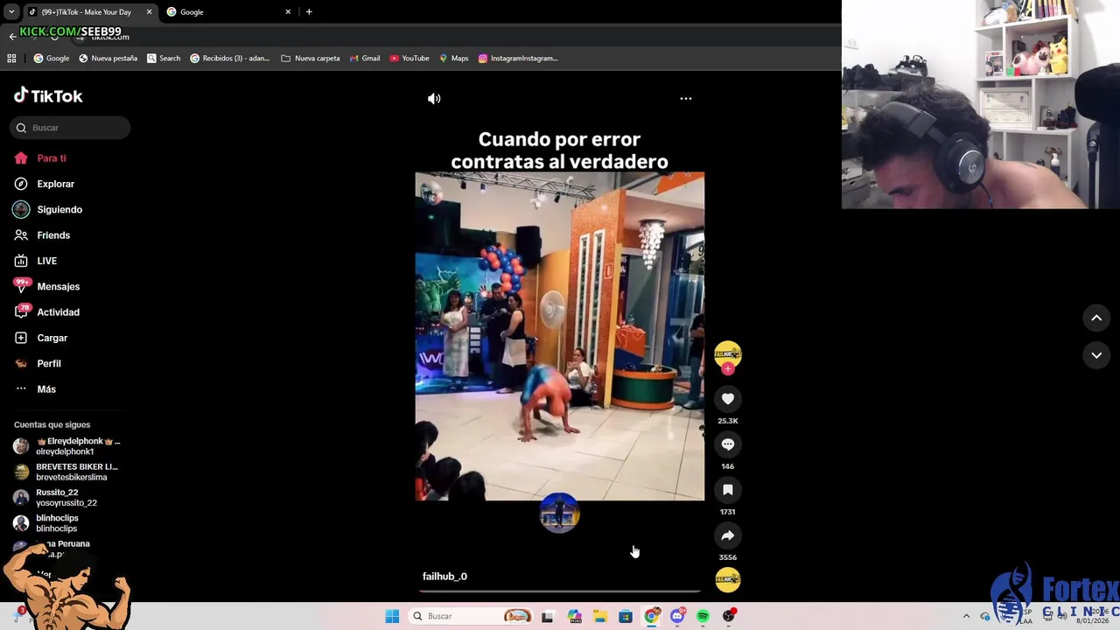
Task: Open Microsoft 365 Copilot from taskbar
Action: coord(575,617)
